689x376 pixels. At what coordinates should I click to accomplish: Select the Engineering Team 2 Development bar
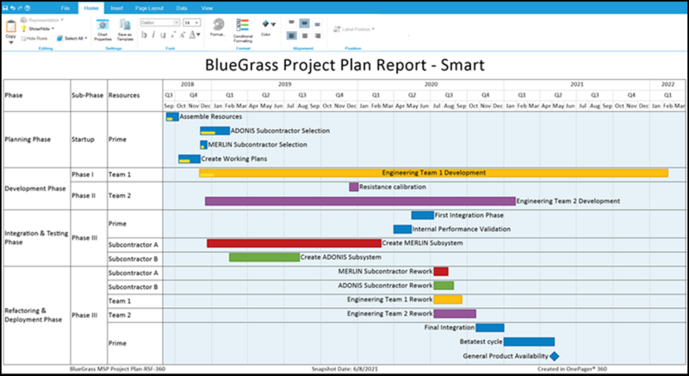(x=360, y=201)
